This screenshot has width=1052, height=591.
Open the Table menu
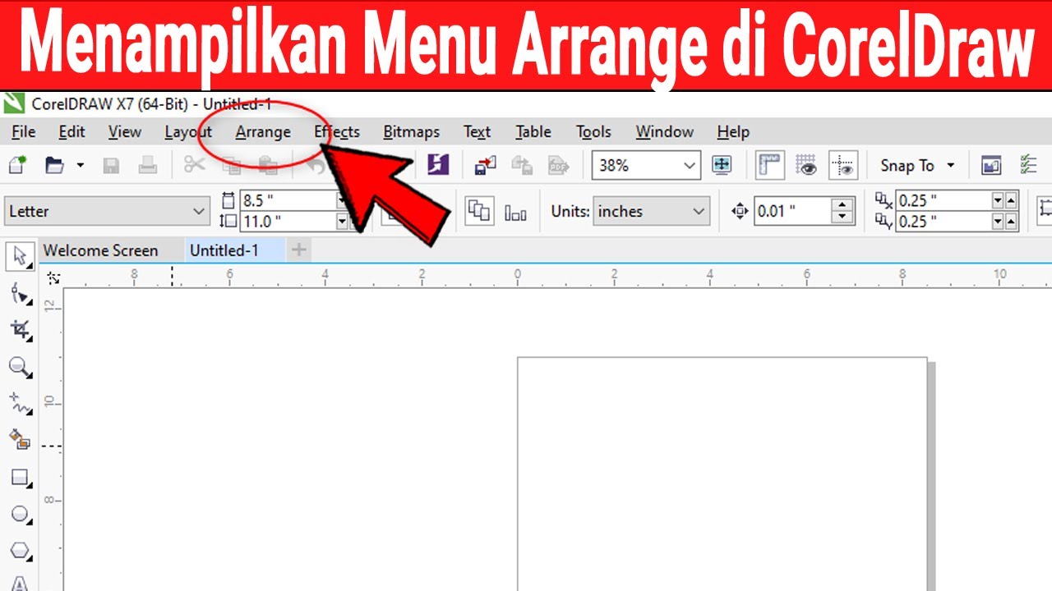click(533, 131)
